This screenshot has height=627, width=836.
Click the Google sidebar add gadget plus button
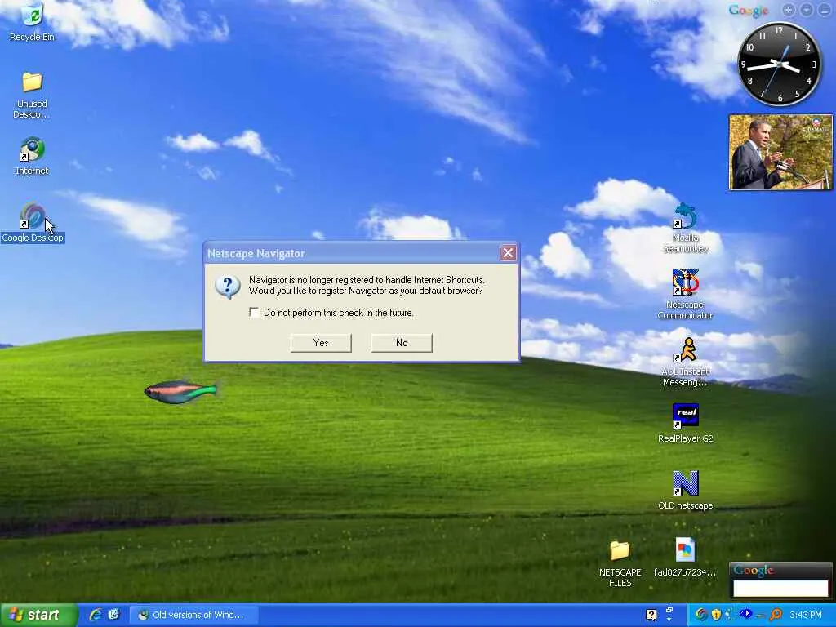(789, 10)
